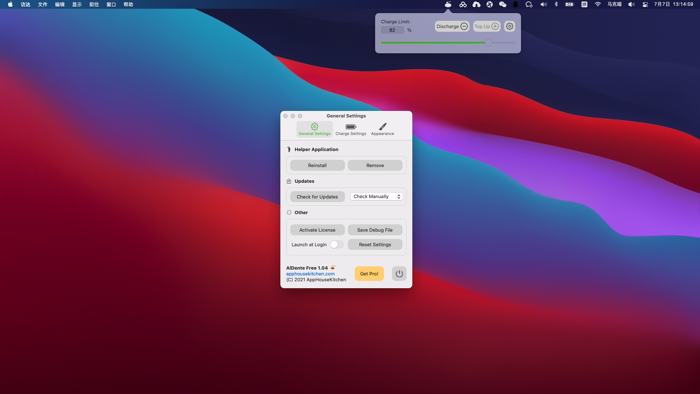Click the Helper Application section heading

coord(316,149)
